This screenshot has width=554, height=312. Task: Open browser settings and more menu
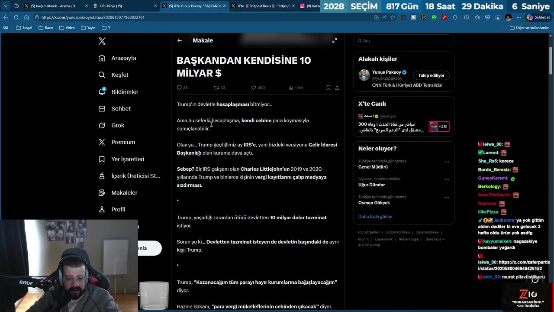[519, 17]
